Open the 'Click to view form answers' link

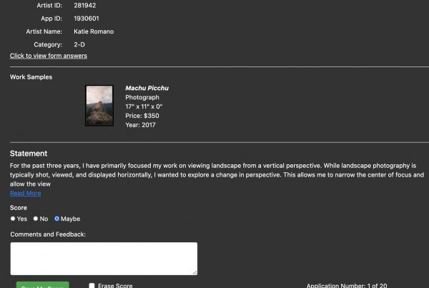49,56
